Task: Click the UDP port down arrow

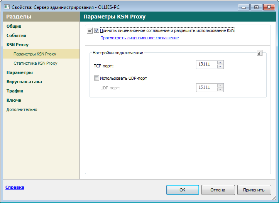Action: [x=220, y=89]
